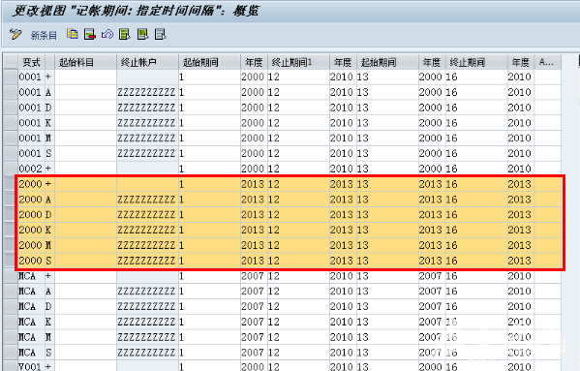Toggle display/change mode with the pencil icon
580x371 pixels.
15,35
